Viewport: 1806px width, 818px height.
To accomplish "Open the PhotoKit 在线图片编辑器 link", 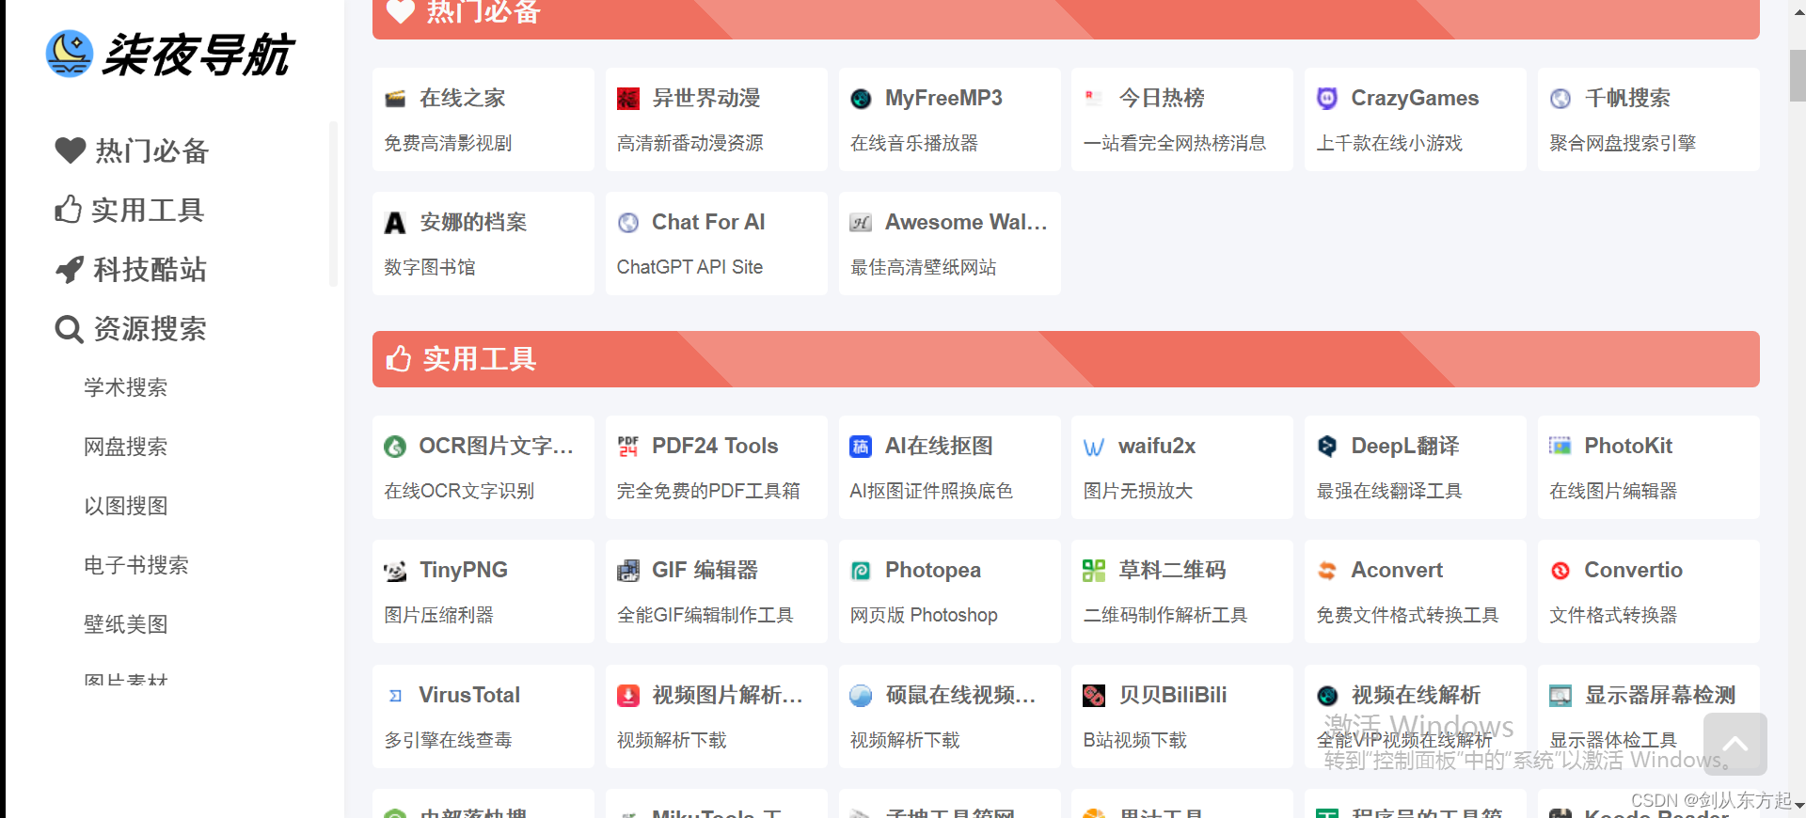I will coord(1648,467).
